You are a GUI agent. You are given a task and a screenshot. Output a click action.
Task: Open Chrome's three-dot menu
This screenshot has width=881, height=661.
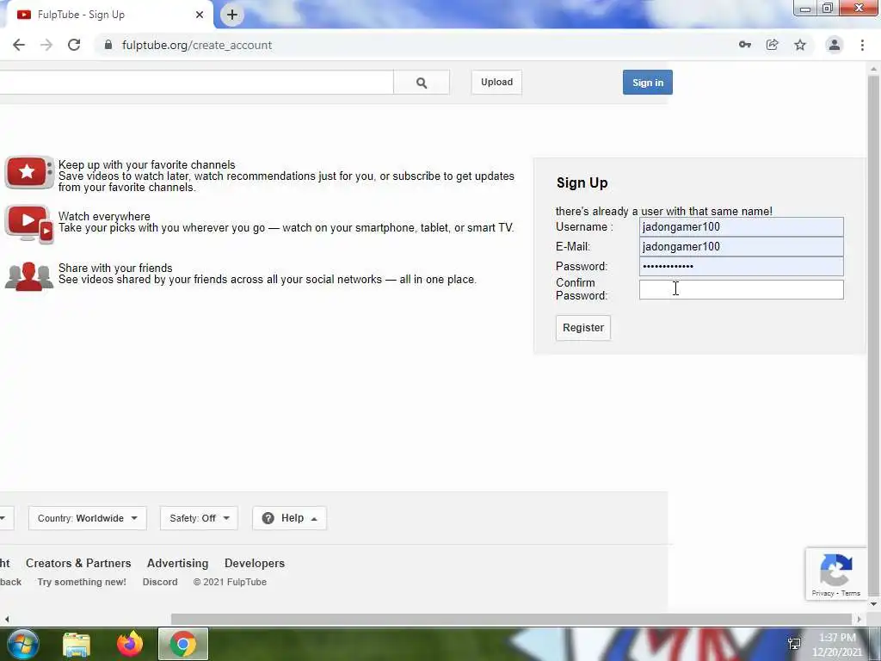[x=862, y=45]
